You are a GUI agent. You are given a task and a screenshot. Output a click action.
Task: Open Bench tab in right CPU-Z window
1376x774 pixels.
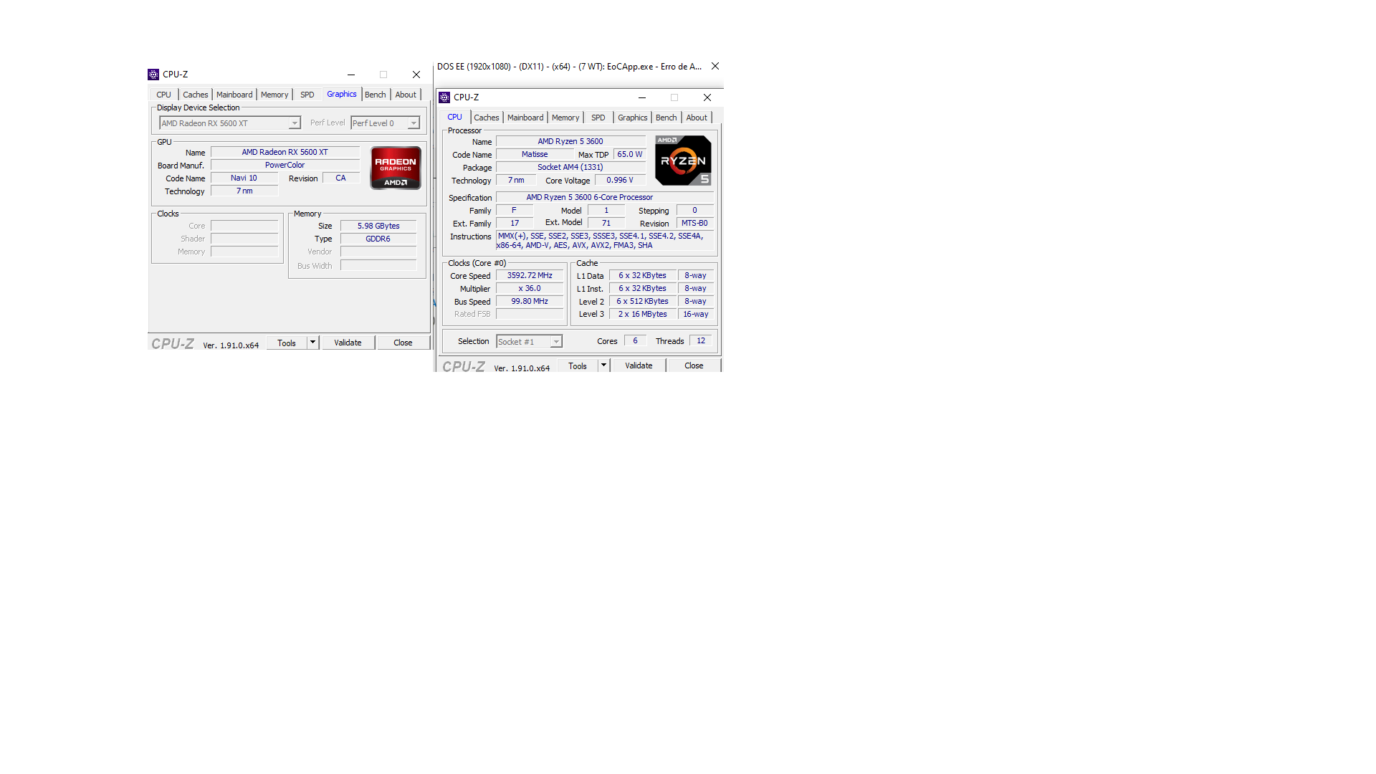pos(666,118)
